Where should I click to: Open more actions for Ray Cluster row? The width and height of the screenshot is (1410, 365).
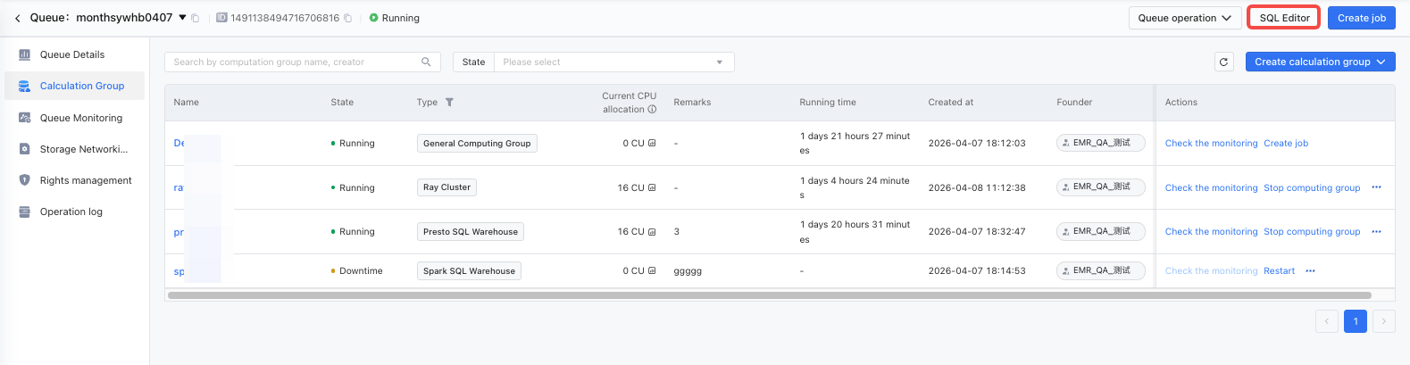pos(1376,187)
